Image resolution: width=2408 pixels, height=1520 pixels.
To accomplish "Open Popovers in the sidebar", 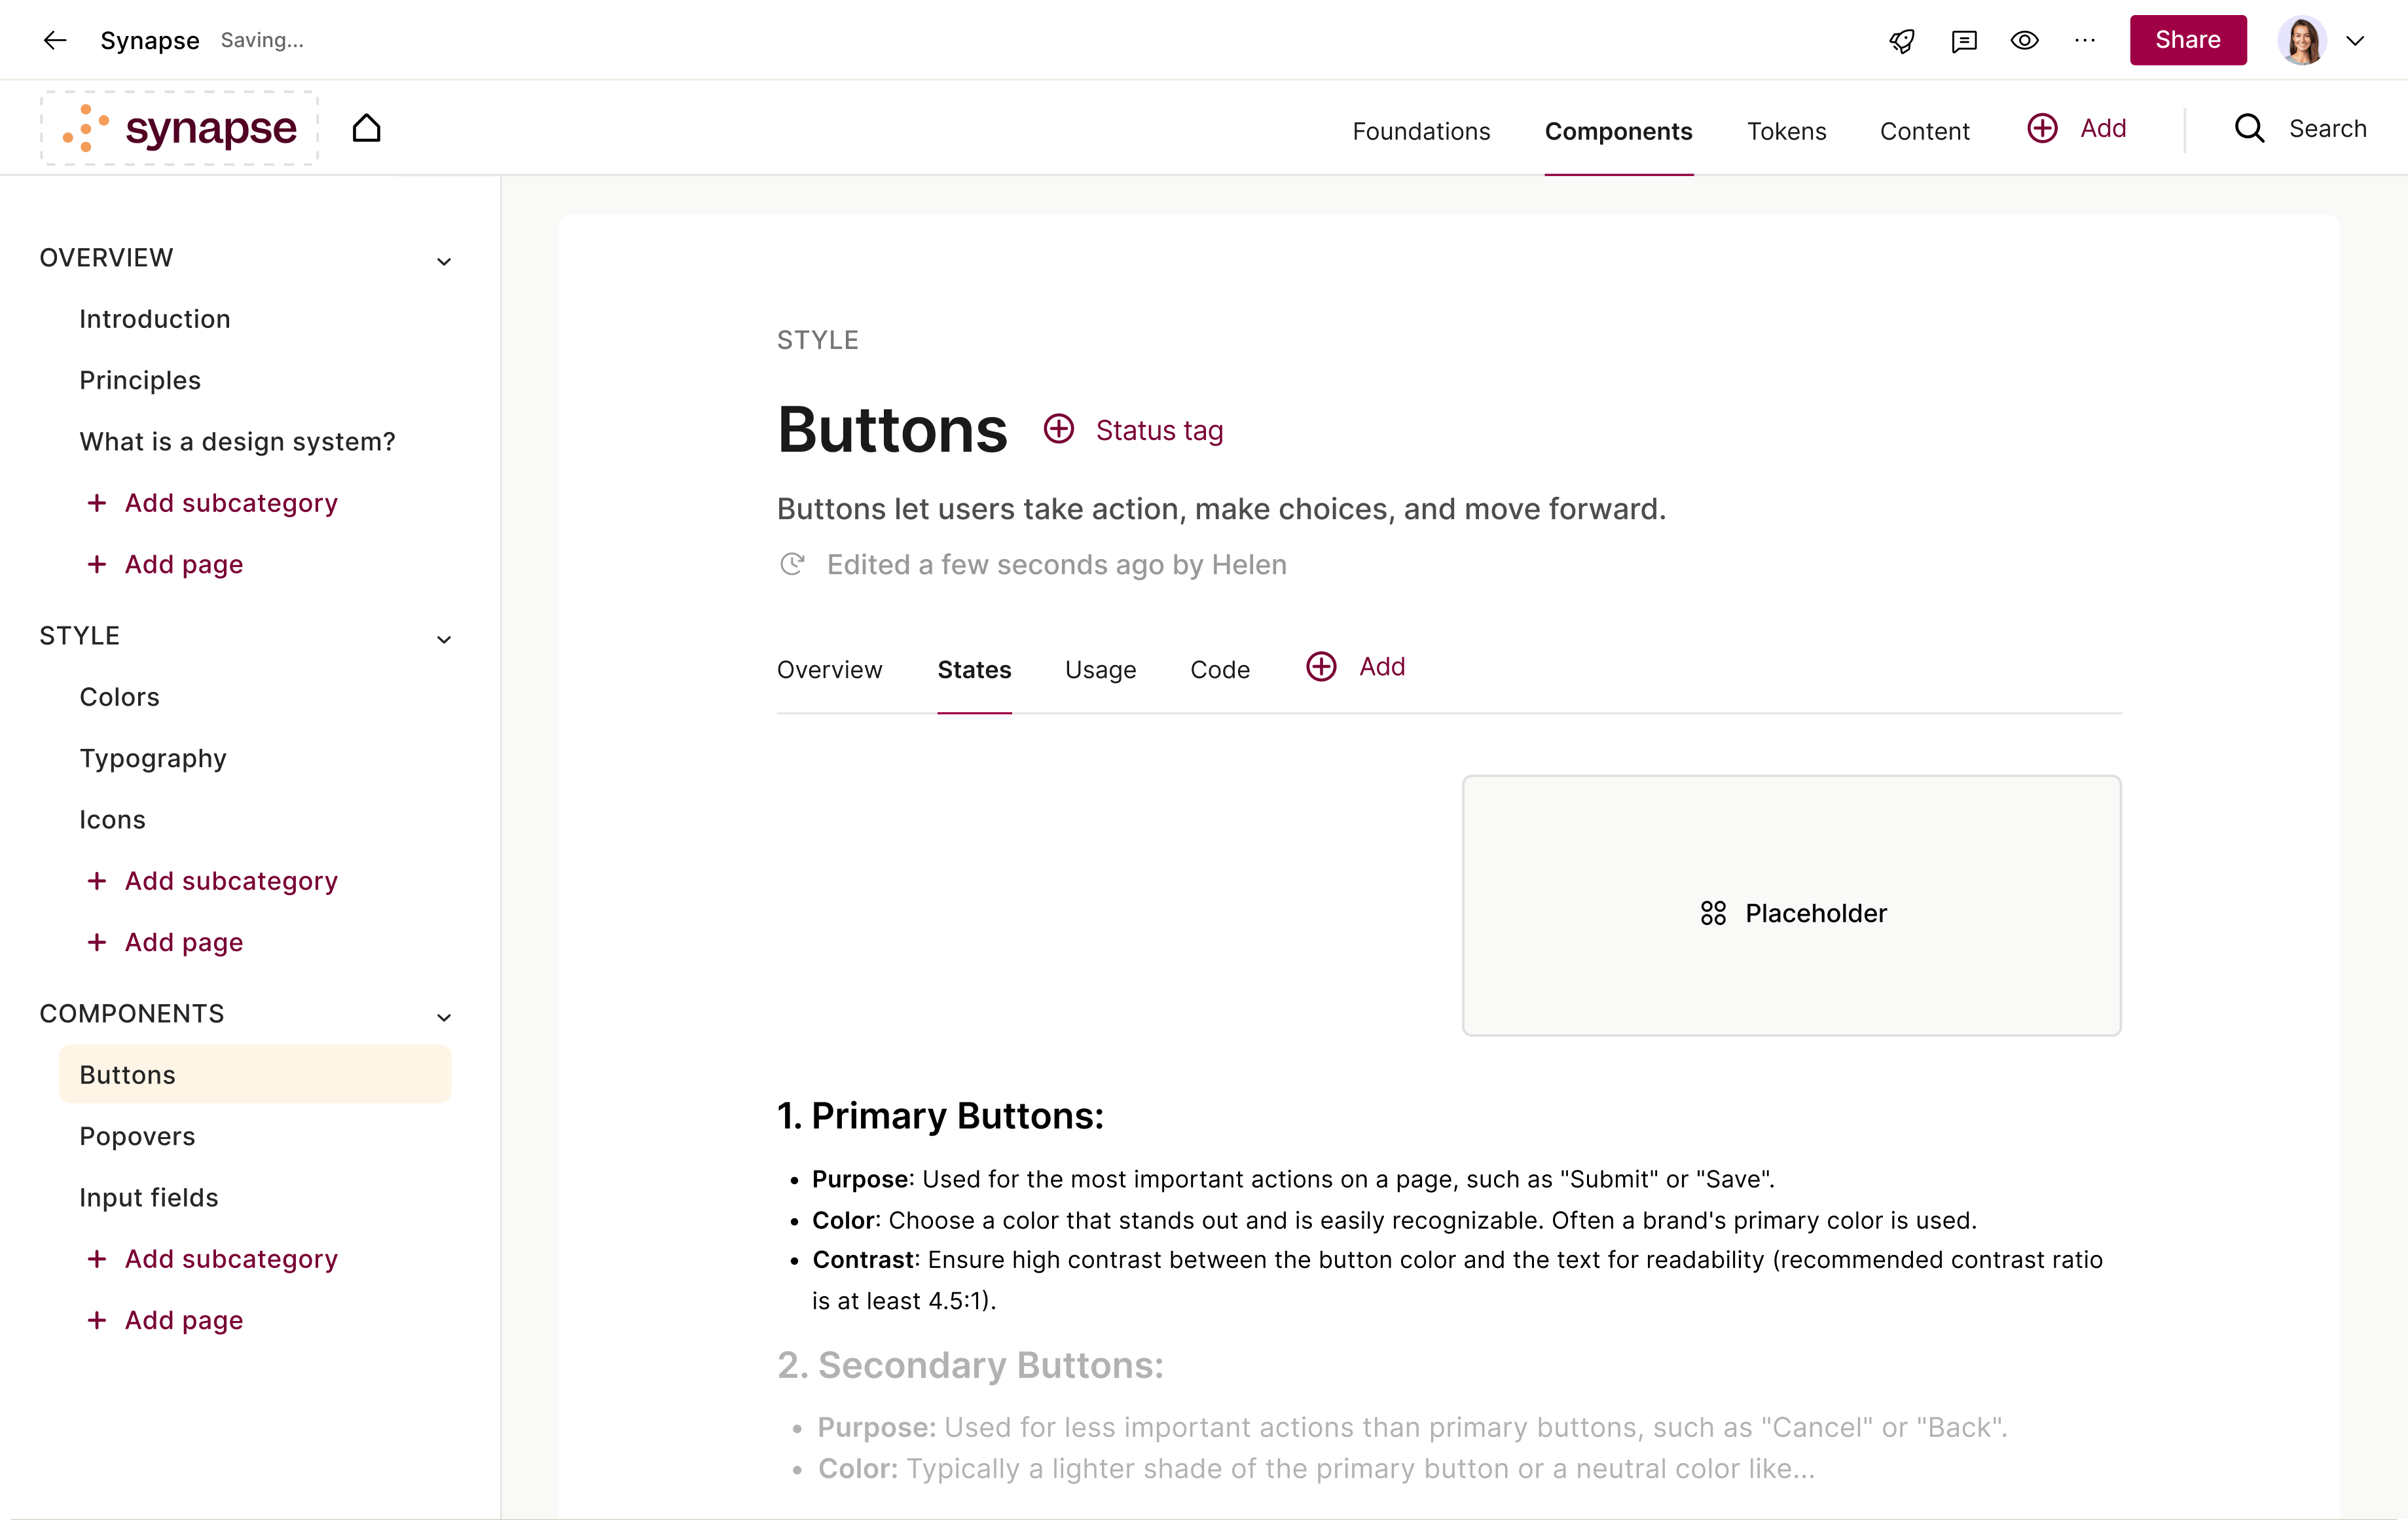I will pyautogui.click(x=137, y=1136).
